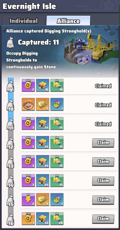Select the Alliance tab

point(68,21)
